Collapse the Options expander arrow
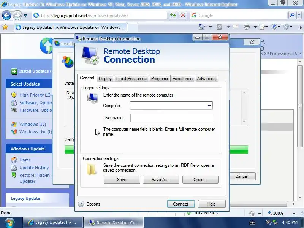This screenshot has height=228, width=304. (x=81, y=204)
